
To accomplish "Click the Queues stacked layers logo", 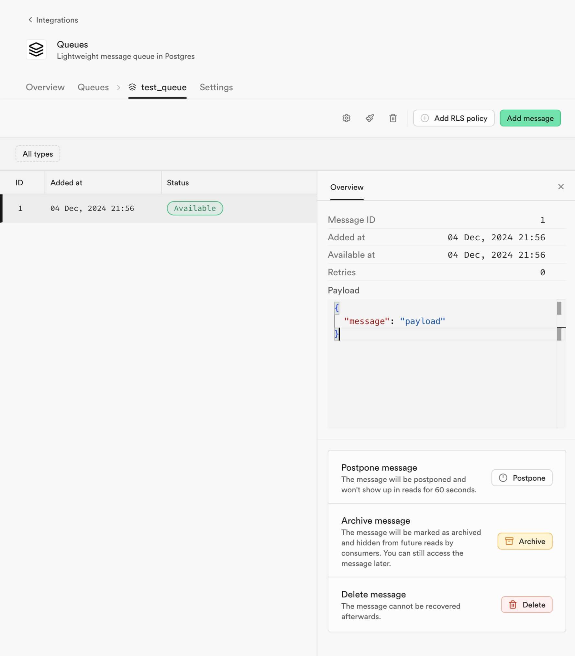I will [x=36, y=49].
